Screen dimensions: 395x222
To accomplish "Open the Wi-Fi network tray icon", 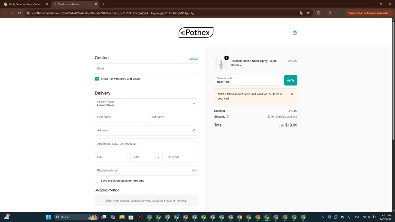I will [365, 217].
